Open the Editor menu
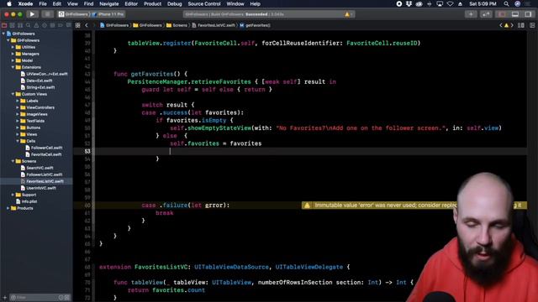 [131, 3]
